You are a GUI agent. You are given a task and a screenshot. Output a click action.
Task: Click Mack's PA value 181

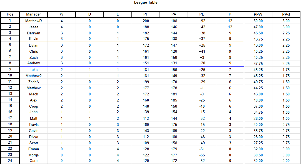click(x=174, y=94)
